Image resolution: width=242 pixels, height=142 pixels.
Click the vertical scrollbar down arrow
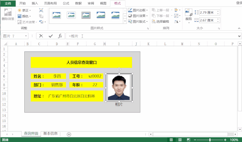(x=240, y=129)
